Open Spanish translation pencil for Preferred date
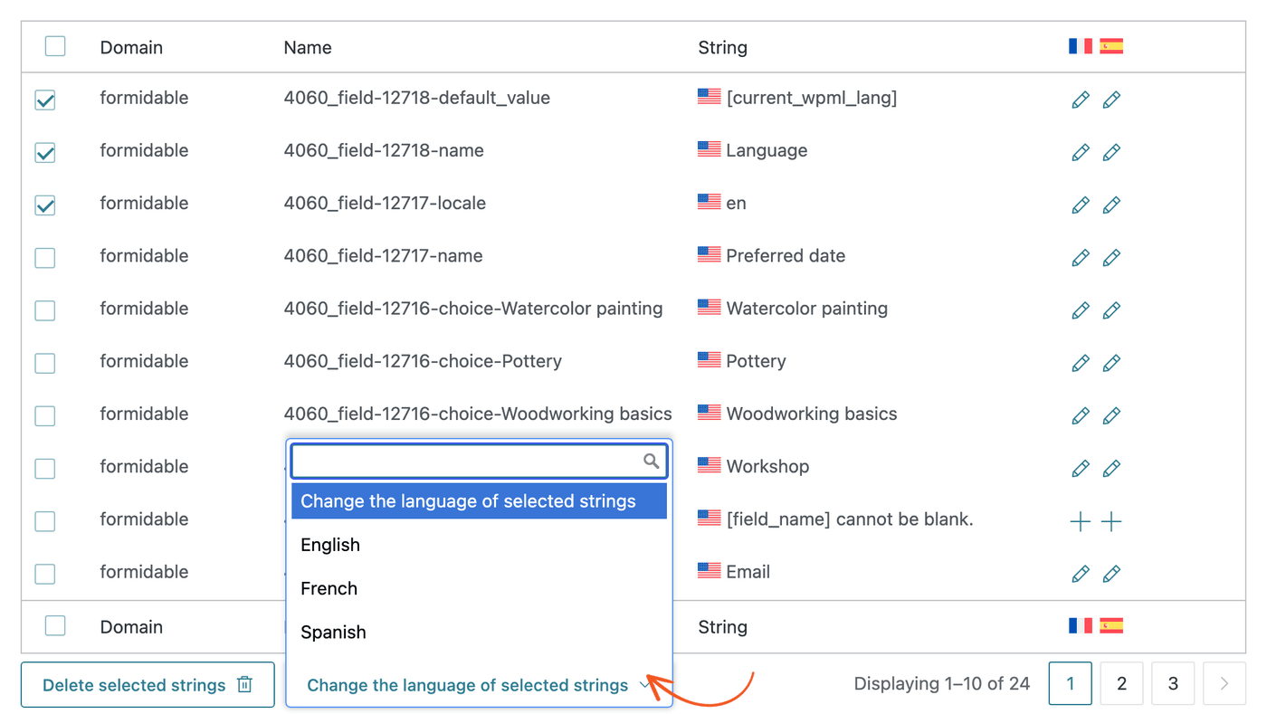Screen dimensions: 1267x714 (x=1111, y=257)
